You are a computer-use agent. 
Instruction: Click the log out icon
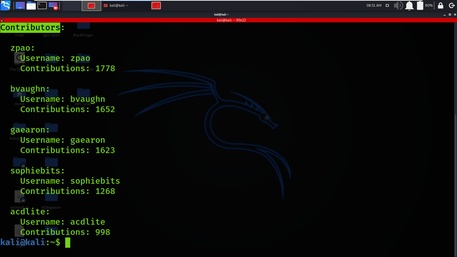pos(452,5)
